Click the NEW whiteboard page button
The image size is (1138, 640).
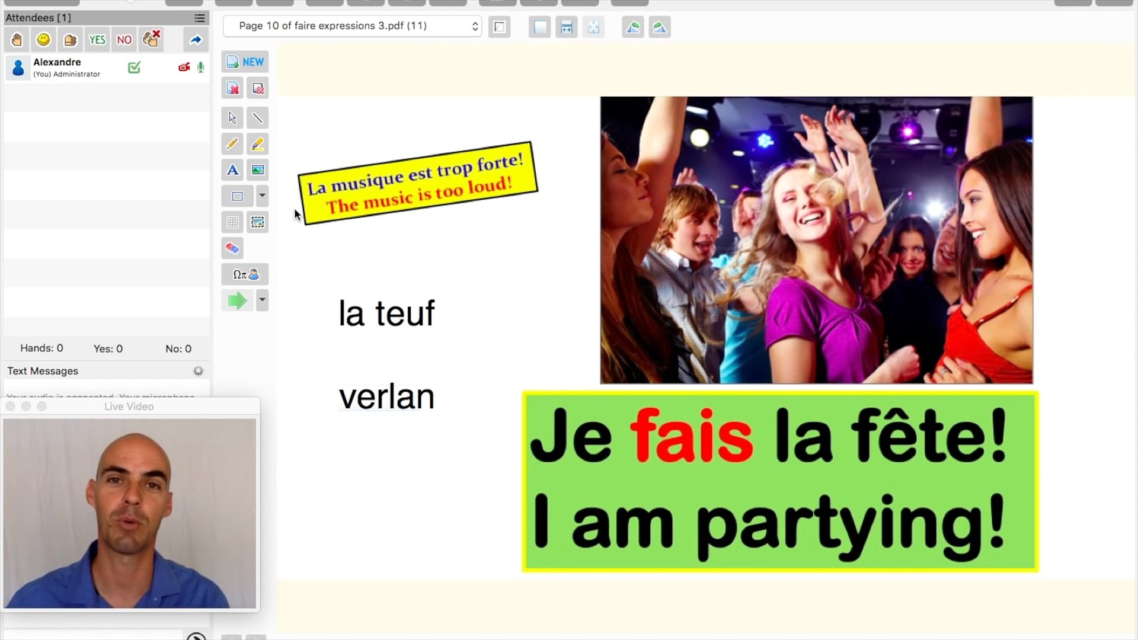pyautogui.click(x=245, y=62)
